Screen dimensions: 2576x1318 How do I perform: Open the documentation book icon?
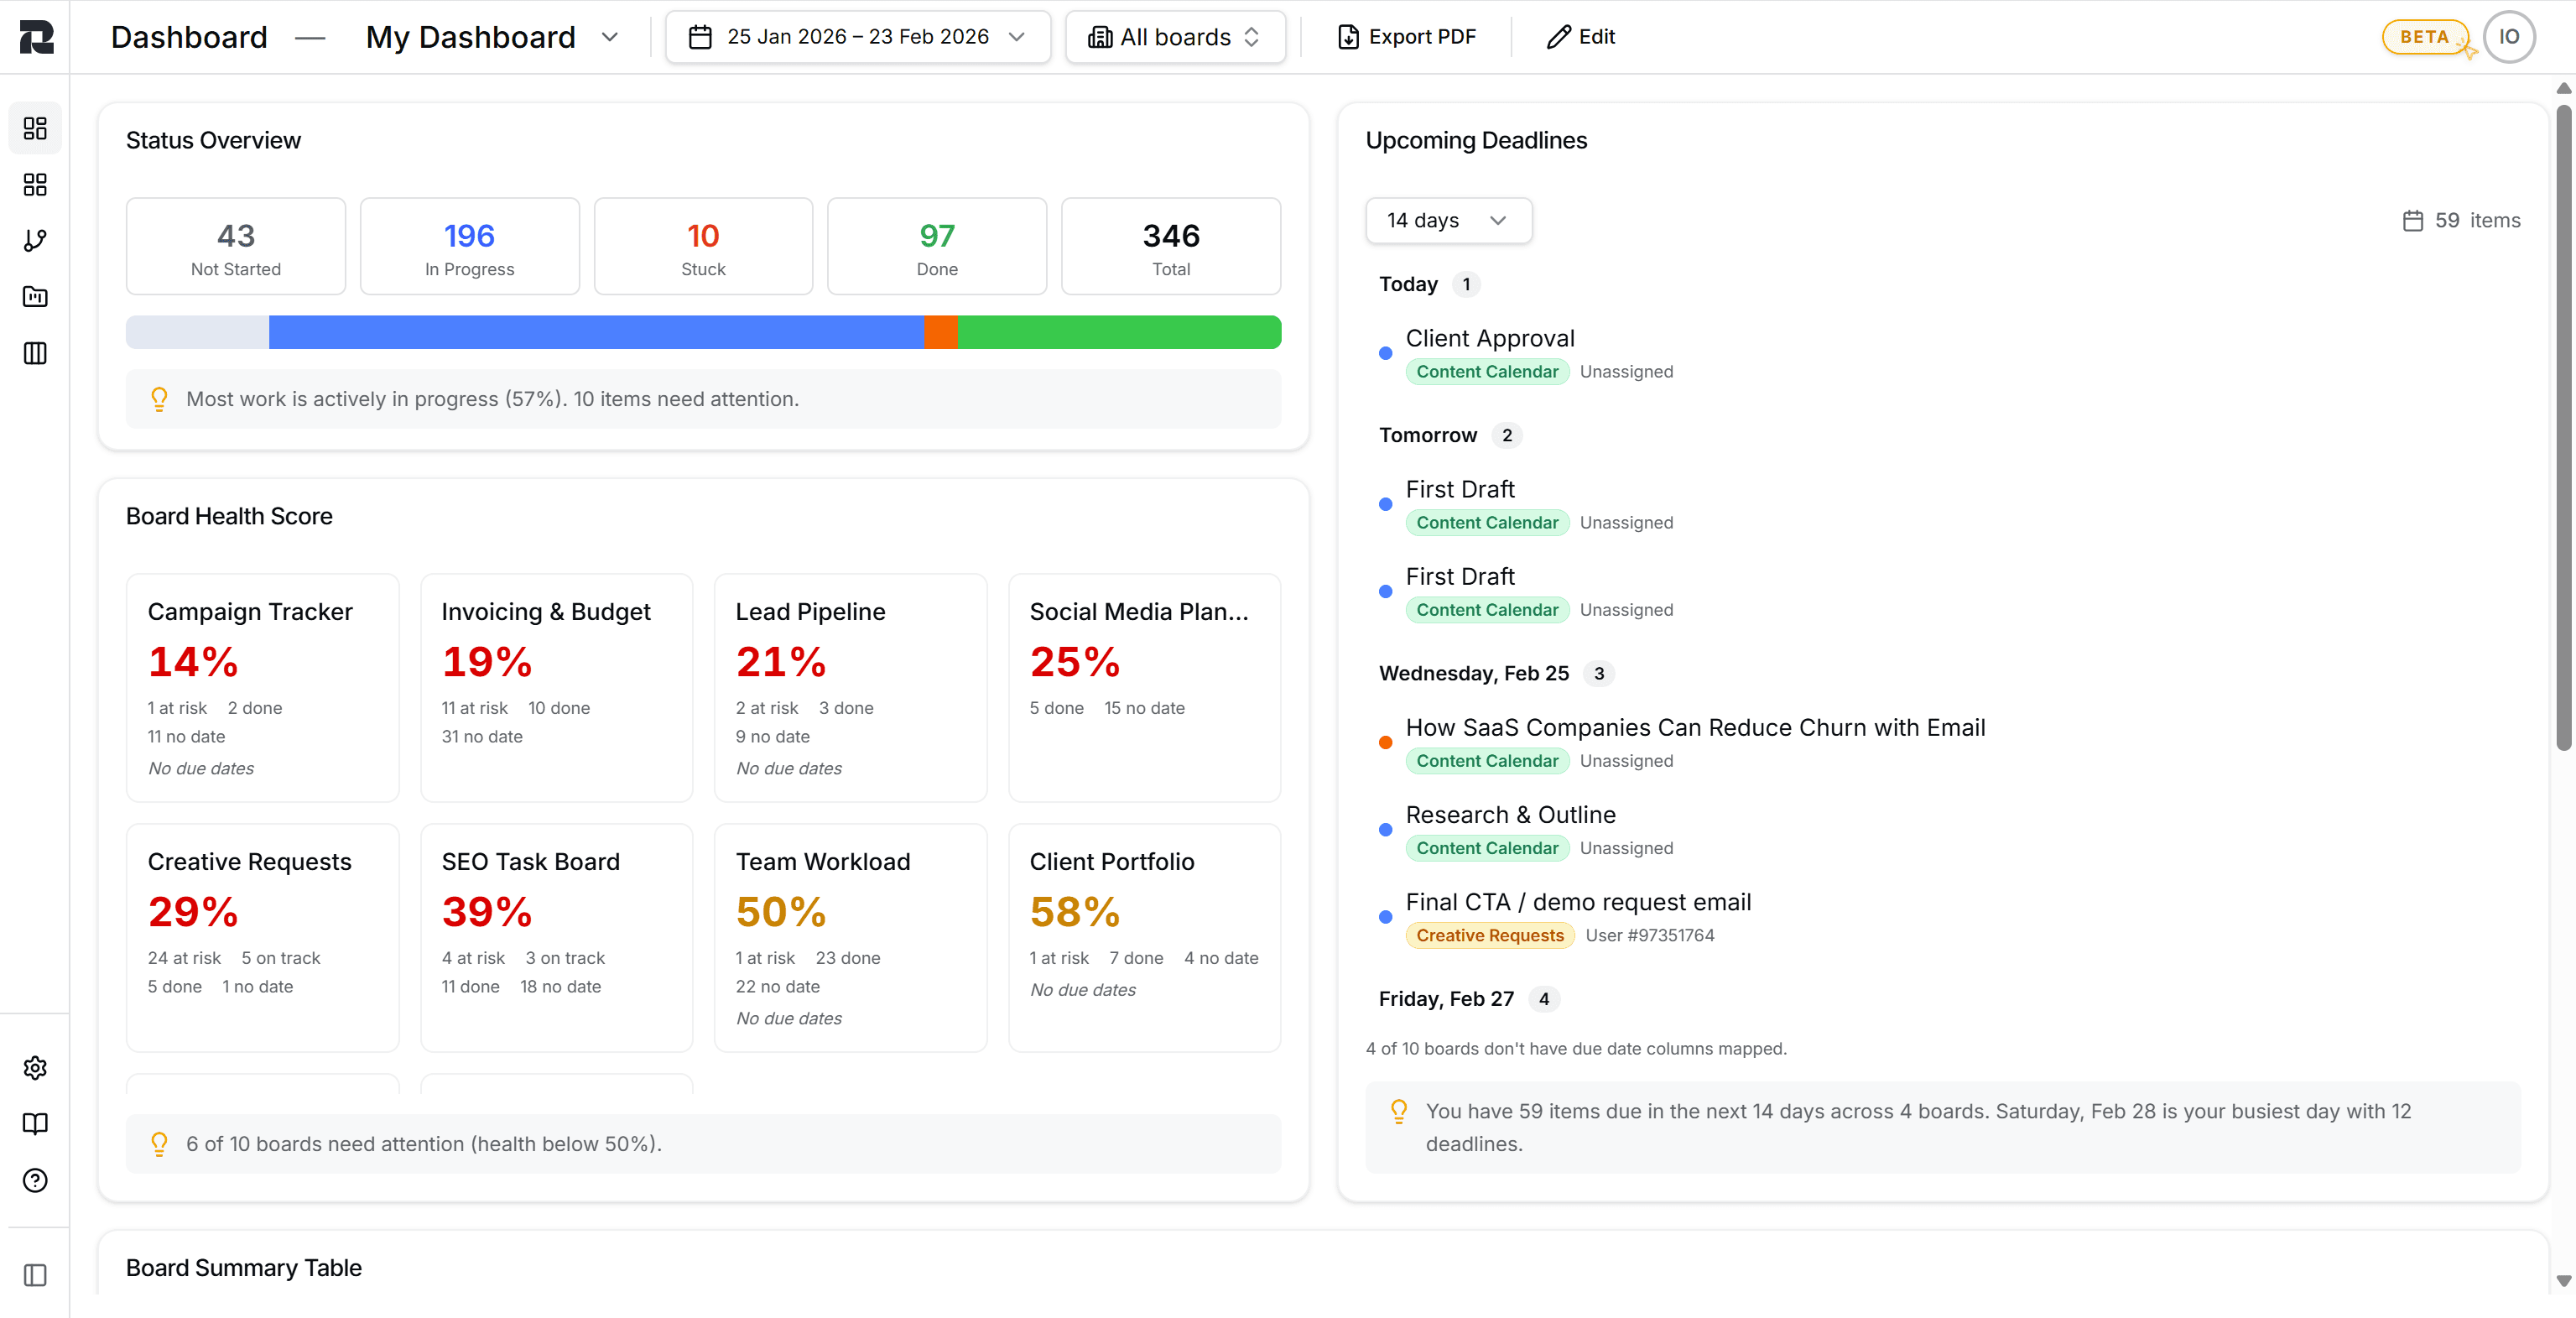point(34,1124)
